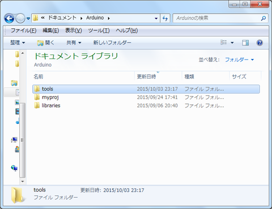Open the 編集(E) menu
The height and width of the screenshot is (209, 272).
coord(50,31)
